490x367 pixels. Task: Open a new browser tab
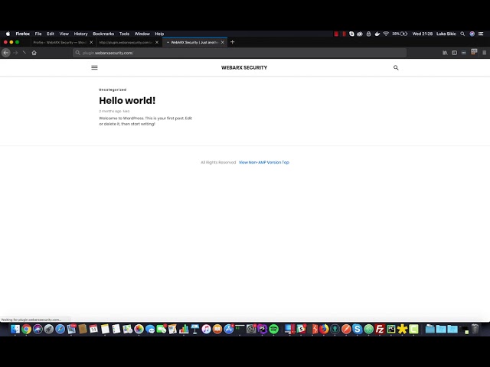click(232, 42)
